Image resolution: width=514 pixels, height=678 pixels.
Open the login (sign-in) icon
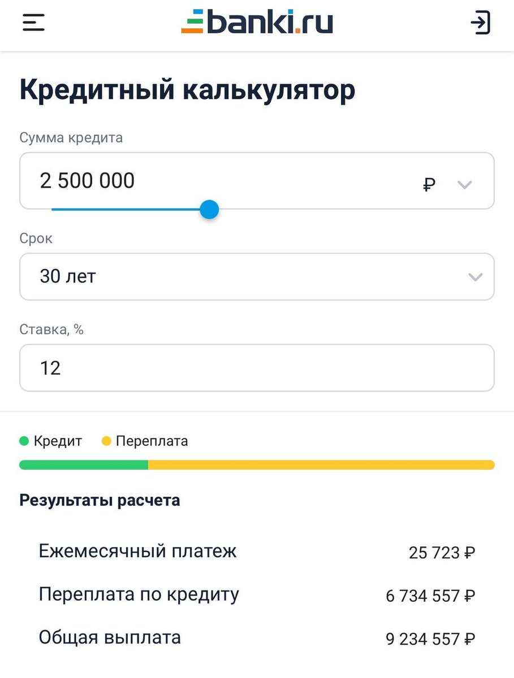[480, 23]
